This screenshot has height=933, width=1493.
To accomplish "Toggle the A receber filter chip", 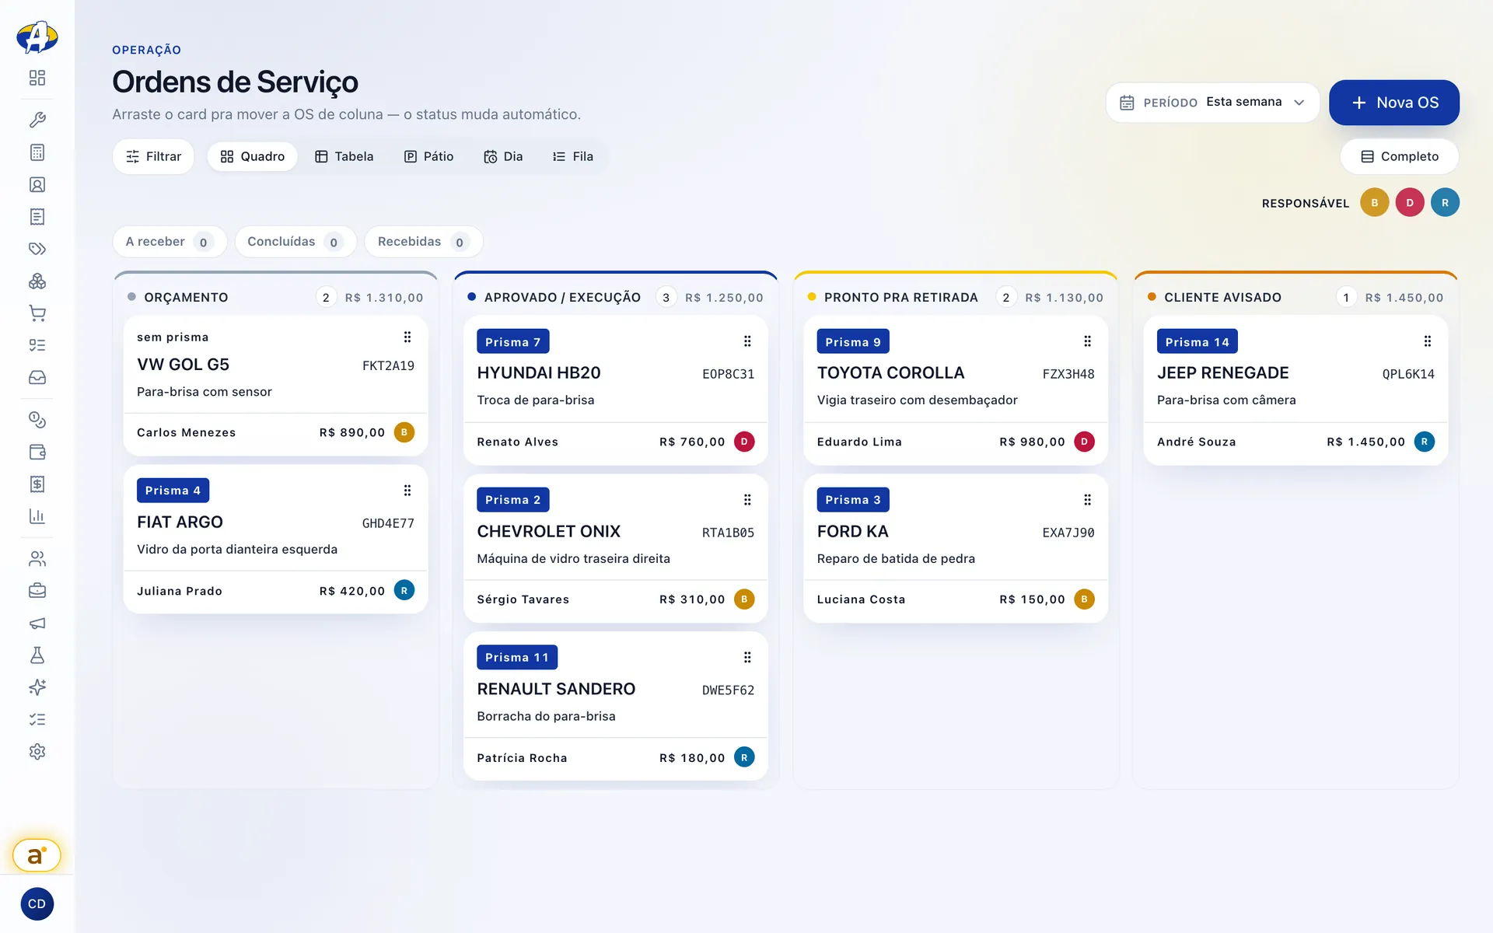I will coord(170,242).
